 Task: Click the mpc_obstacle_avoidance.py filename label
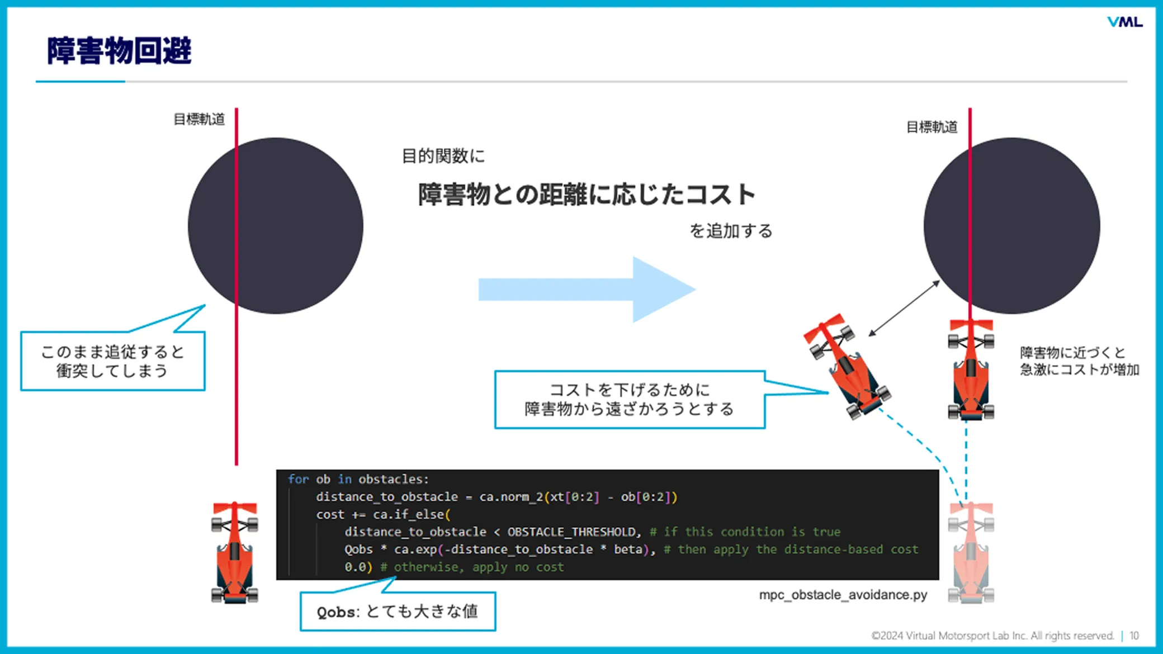pos(843,595)
